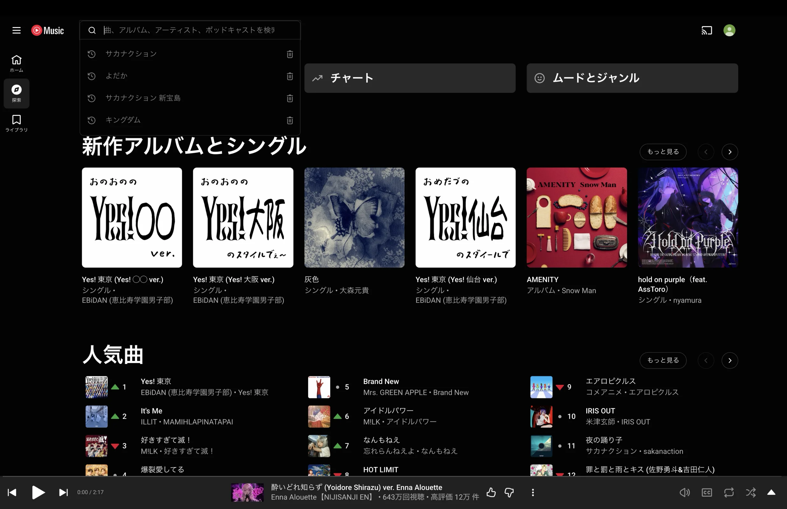Open the hold on purple album cover
This screenshot has width=787, height=509.
click(x=688, y=218)
